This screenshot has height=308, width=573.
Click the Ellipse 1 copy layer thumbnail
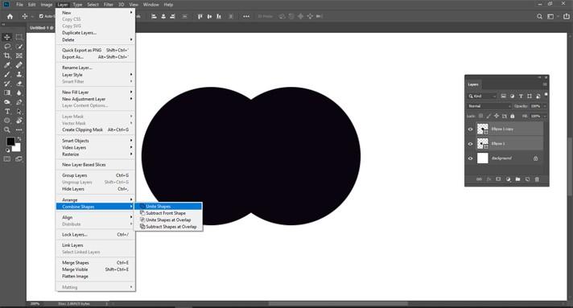[482, 129]
